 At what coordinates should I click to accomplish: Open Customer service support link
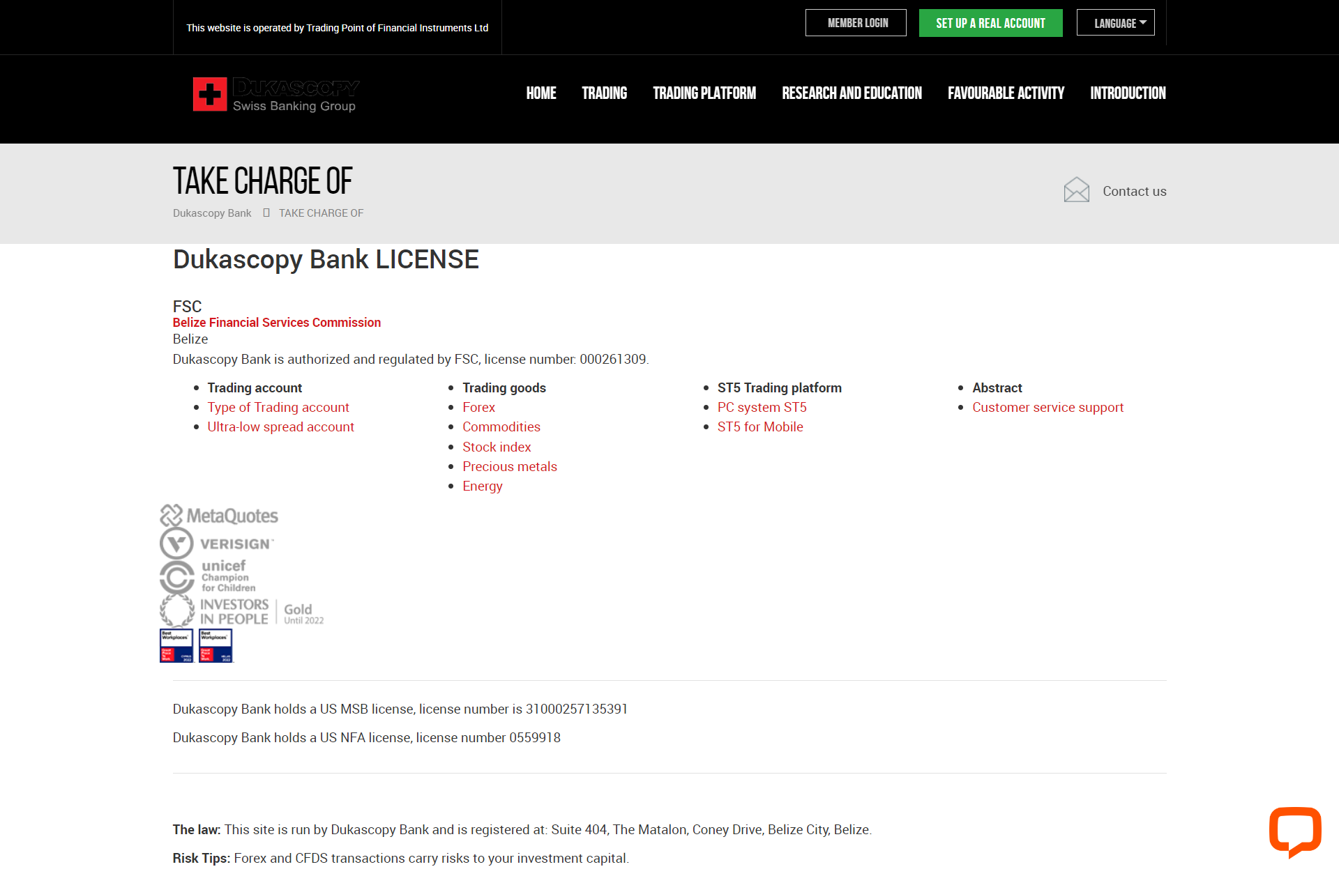pos(1048,407)
